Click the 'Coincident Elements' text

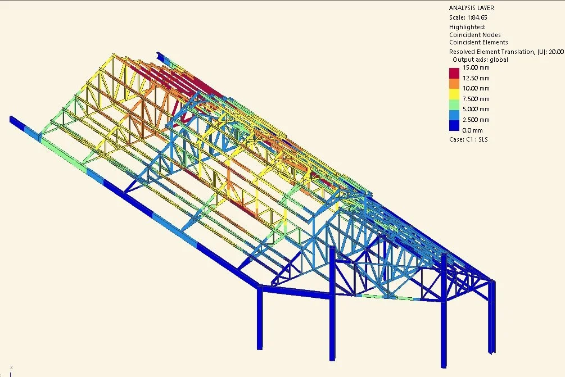(x=478, y=42)
